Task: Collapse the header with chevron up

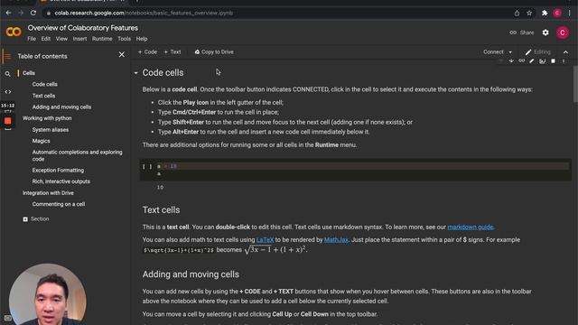Action: tap(565, 52)
